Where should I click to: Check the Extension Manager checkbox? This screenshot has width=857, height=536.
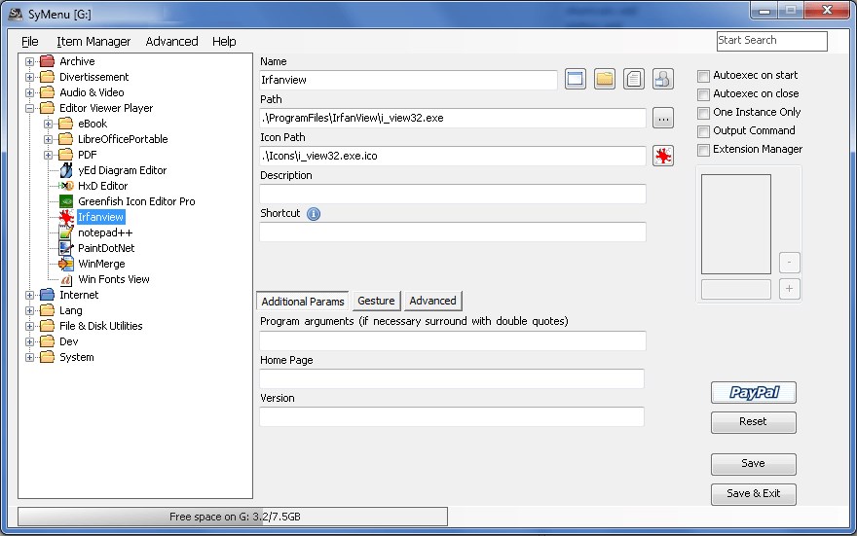click(703, 150)
